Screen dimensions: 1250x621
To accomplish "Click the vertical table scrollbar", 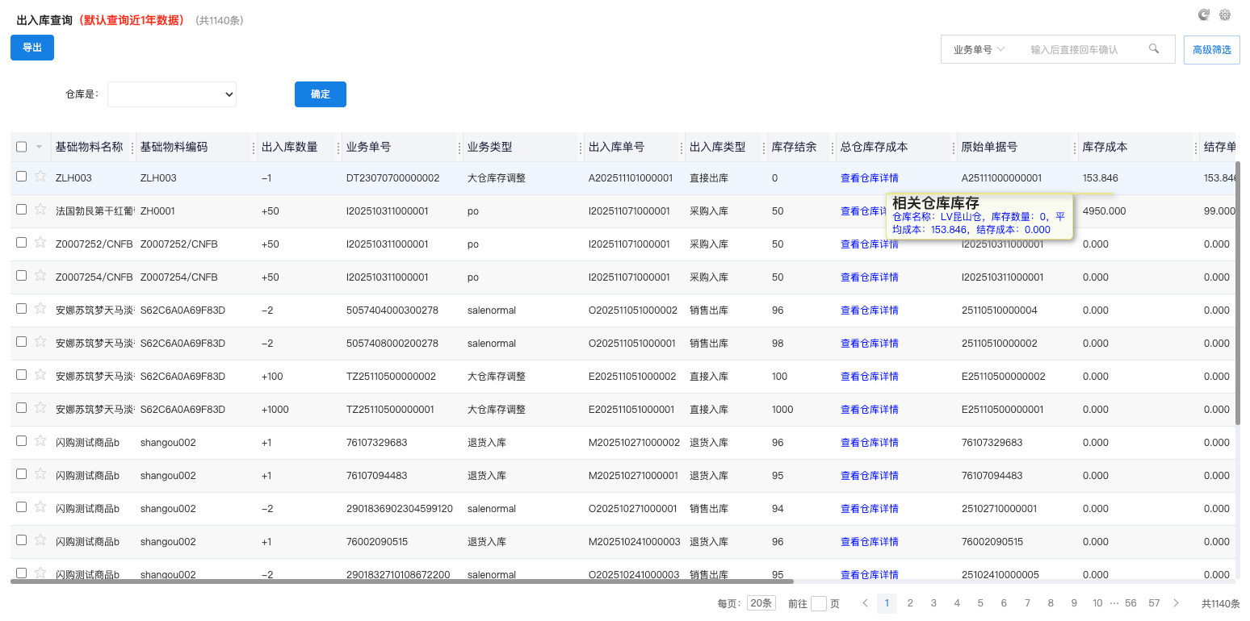I will [1238, 293].
